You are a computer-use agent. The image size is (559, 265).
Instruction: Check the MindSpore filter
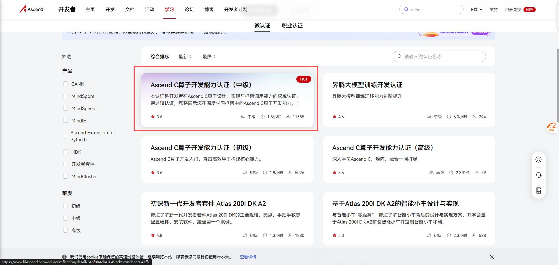click(66, 96)
